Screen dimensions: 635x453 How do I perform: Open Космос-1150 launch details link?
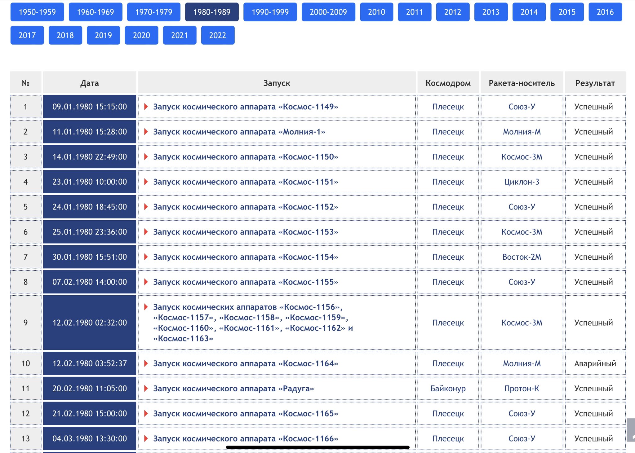coord(245,157)
